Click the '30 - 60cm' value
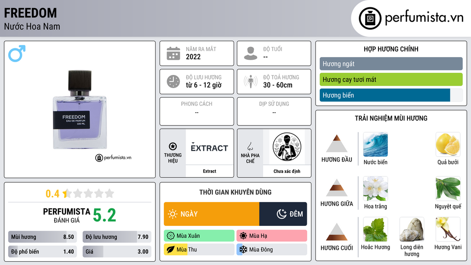Image resolution: width=471 pixels, height=265 pixels. [x=278, y=85]
